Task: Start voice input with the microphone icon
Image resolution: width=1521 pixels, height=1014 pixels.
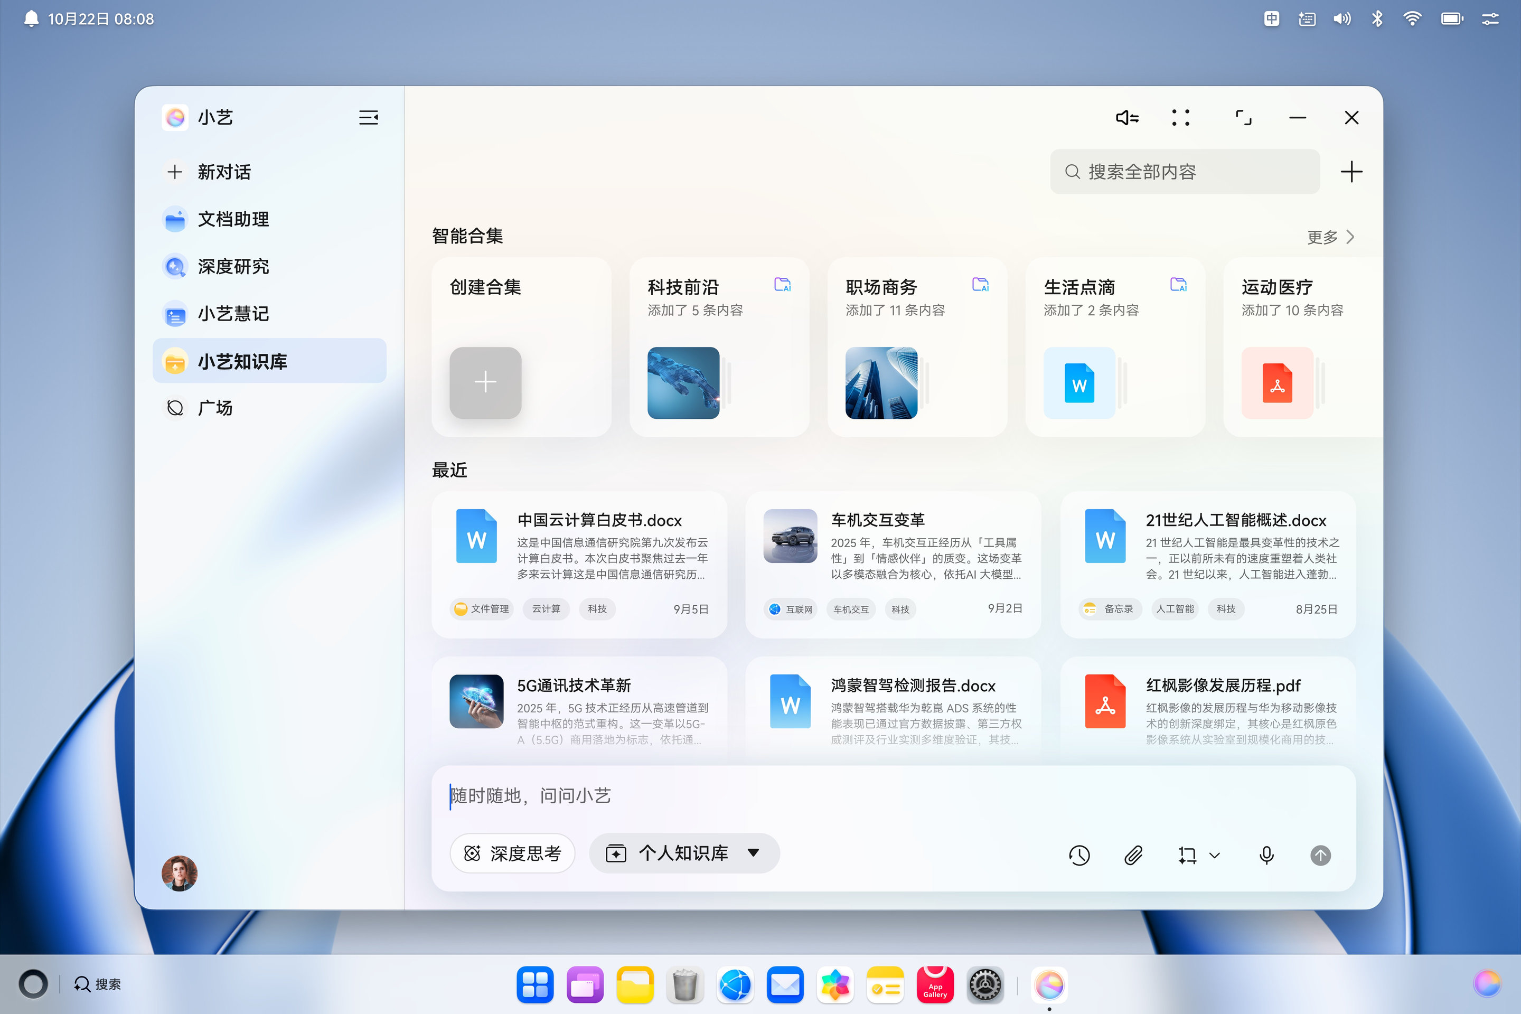Action: coord(1265,855)
